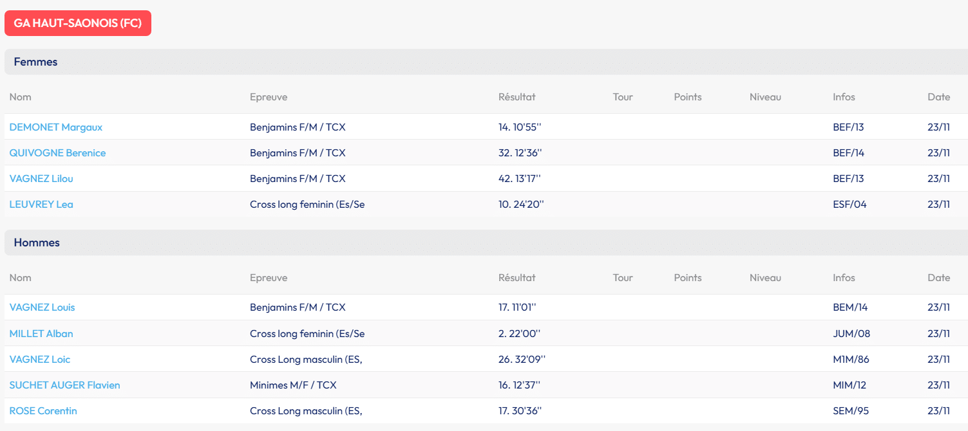The width and height of the screenshot is (968, 431).
Task: Click Infos column header in Hommes table
Action: pos(844,278)
